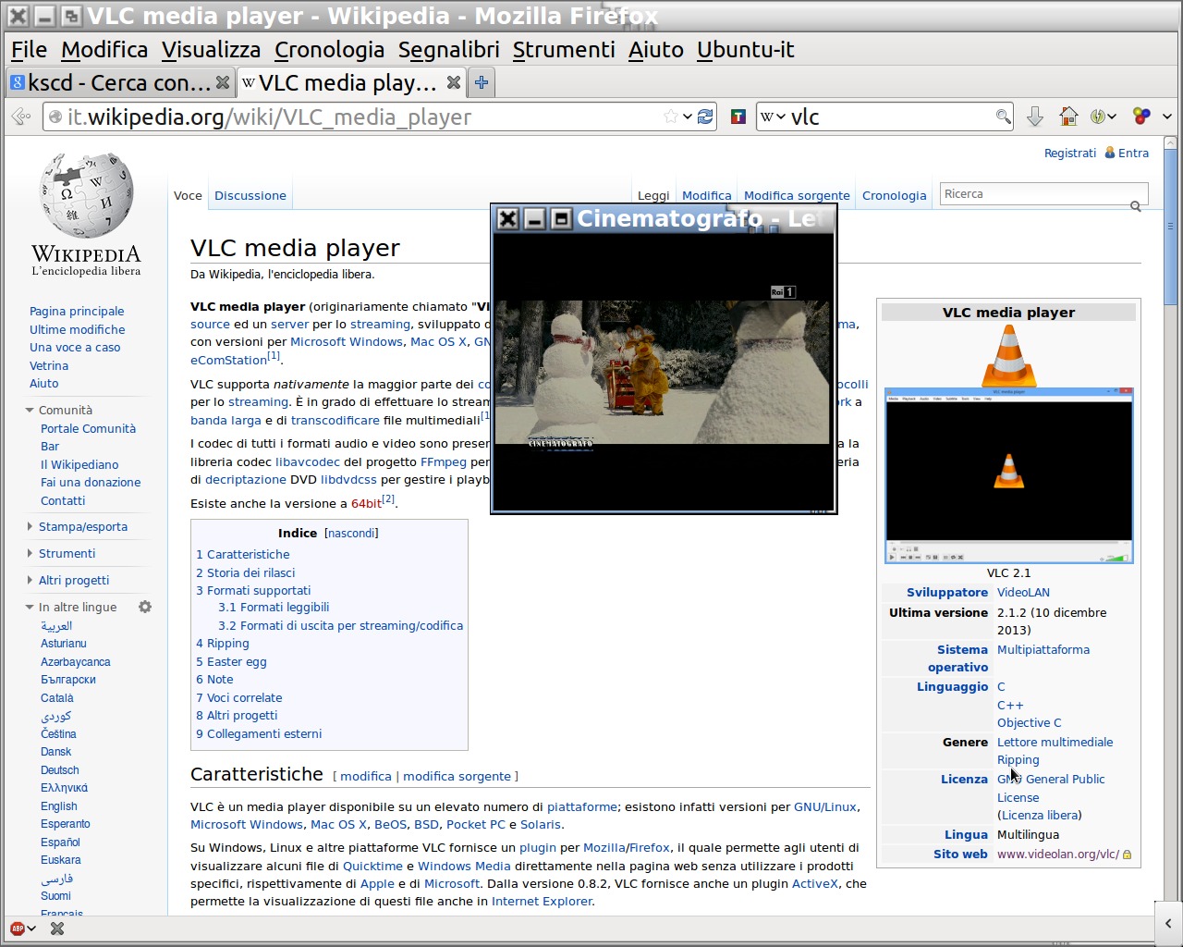Open 5 Easter egg index entry
This screenshot has height=947, width=1183.
231,662
